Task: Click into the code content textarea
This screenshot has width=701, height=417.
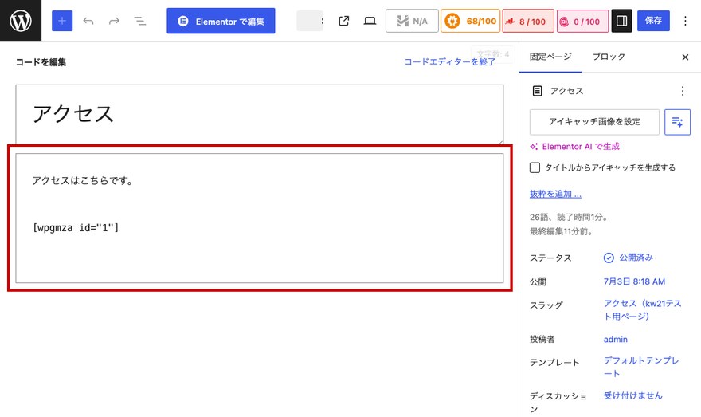Action: pyautogui.click(x=260, y=218)
